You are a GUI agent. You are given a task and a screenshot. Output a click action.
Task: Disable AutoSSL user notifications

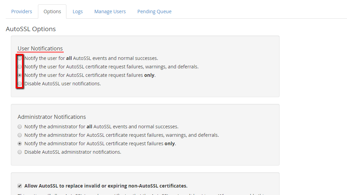(20, 83)
